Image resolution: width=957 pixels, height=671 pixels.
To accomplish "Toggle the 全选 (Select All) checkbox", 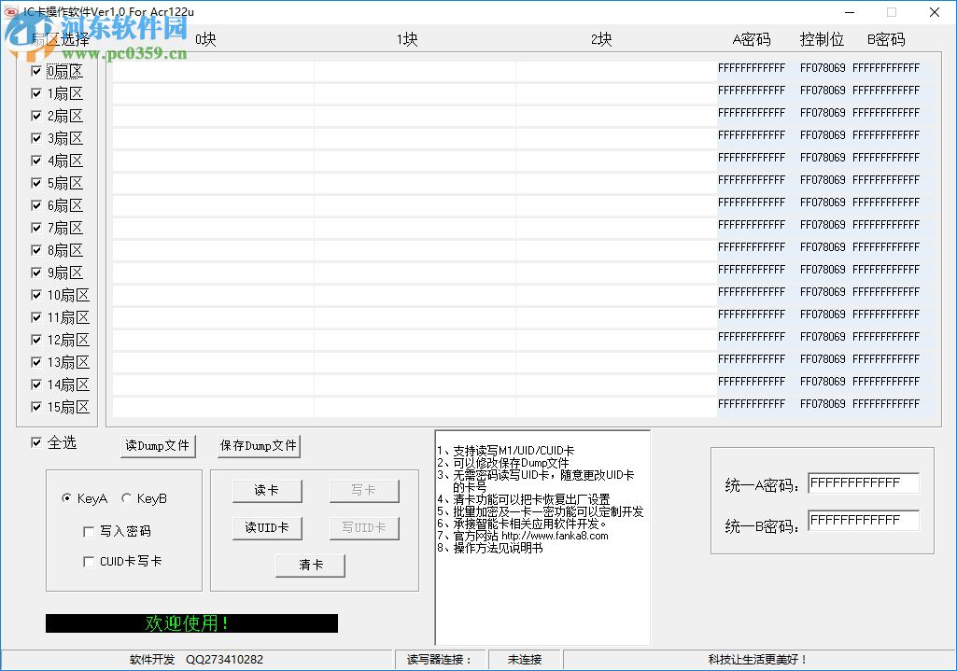I will point(35,443).
